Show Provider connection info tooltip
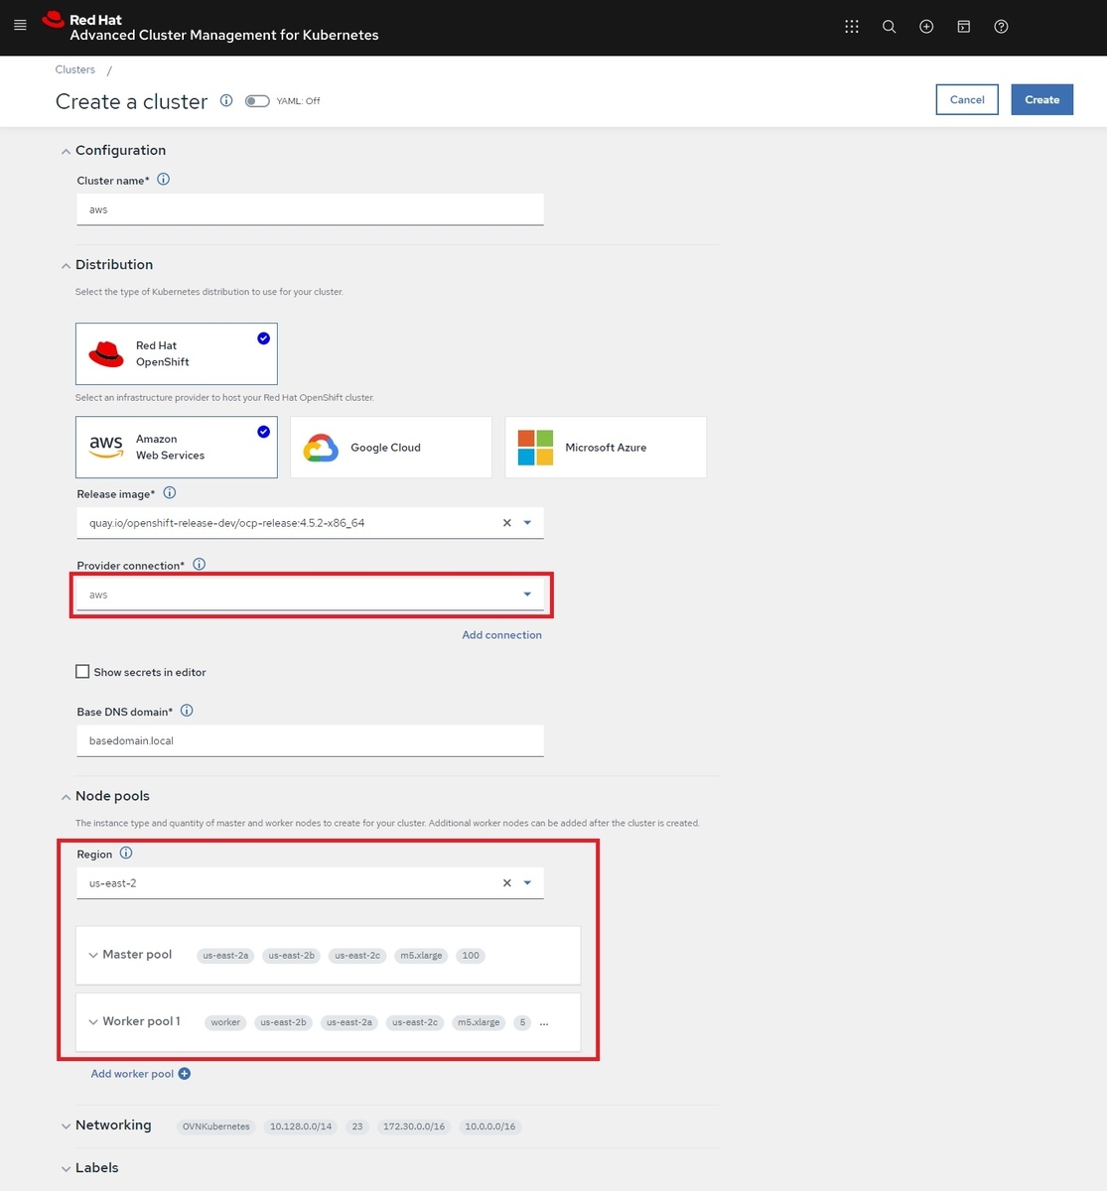Image resolution: width=1107 pixels, height=1191 pixels. pyautogui.click(x=200, y=564)
